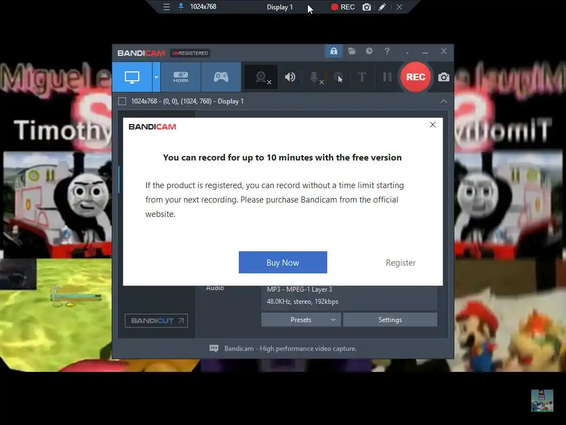This screenshot has width=566, height=425.
Task: Select Screen Recording mode monitor icon
Action: coord(132,77)
